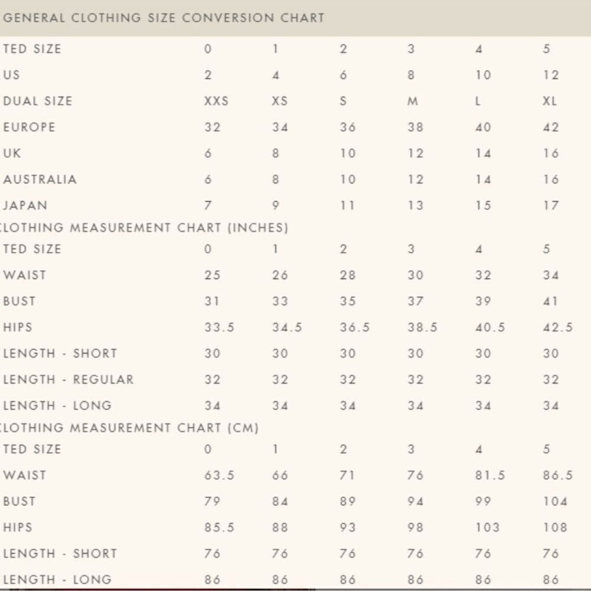Click the Clothing Measurement Chart (Inches) heading
Viewport: 591px width, 591px height.
pyautogui.click(x=145, y=228)
